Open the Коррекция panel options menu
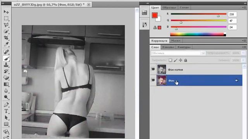248x139 pixels. [245, 41]
